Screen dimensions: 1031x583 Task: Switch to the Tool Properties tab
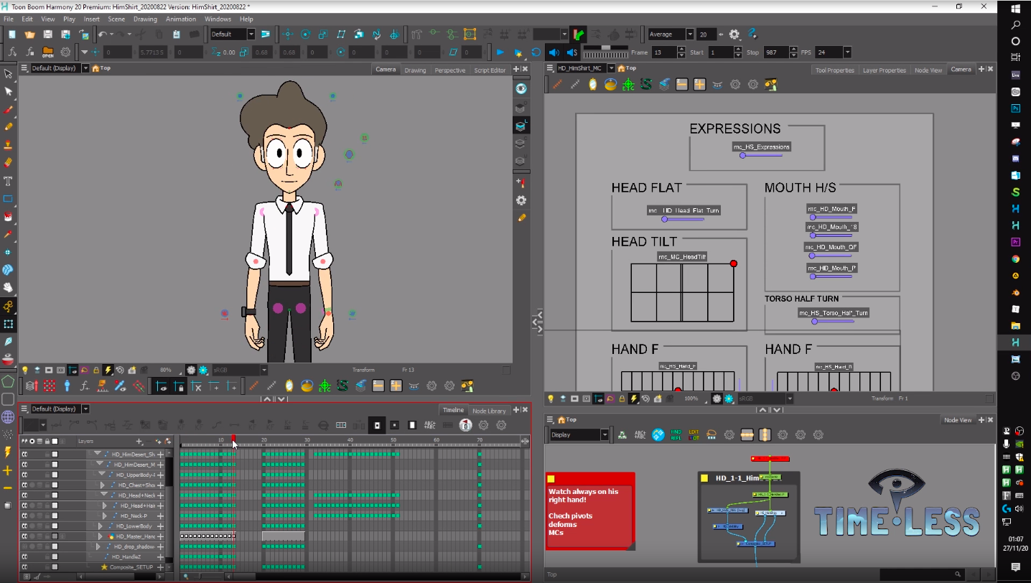(x=834, y=70)
